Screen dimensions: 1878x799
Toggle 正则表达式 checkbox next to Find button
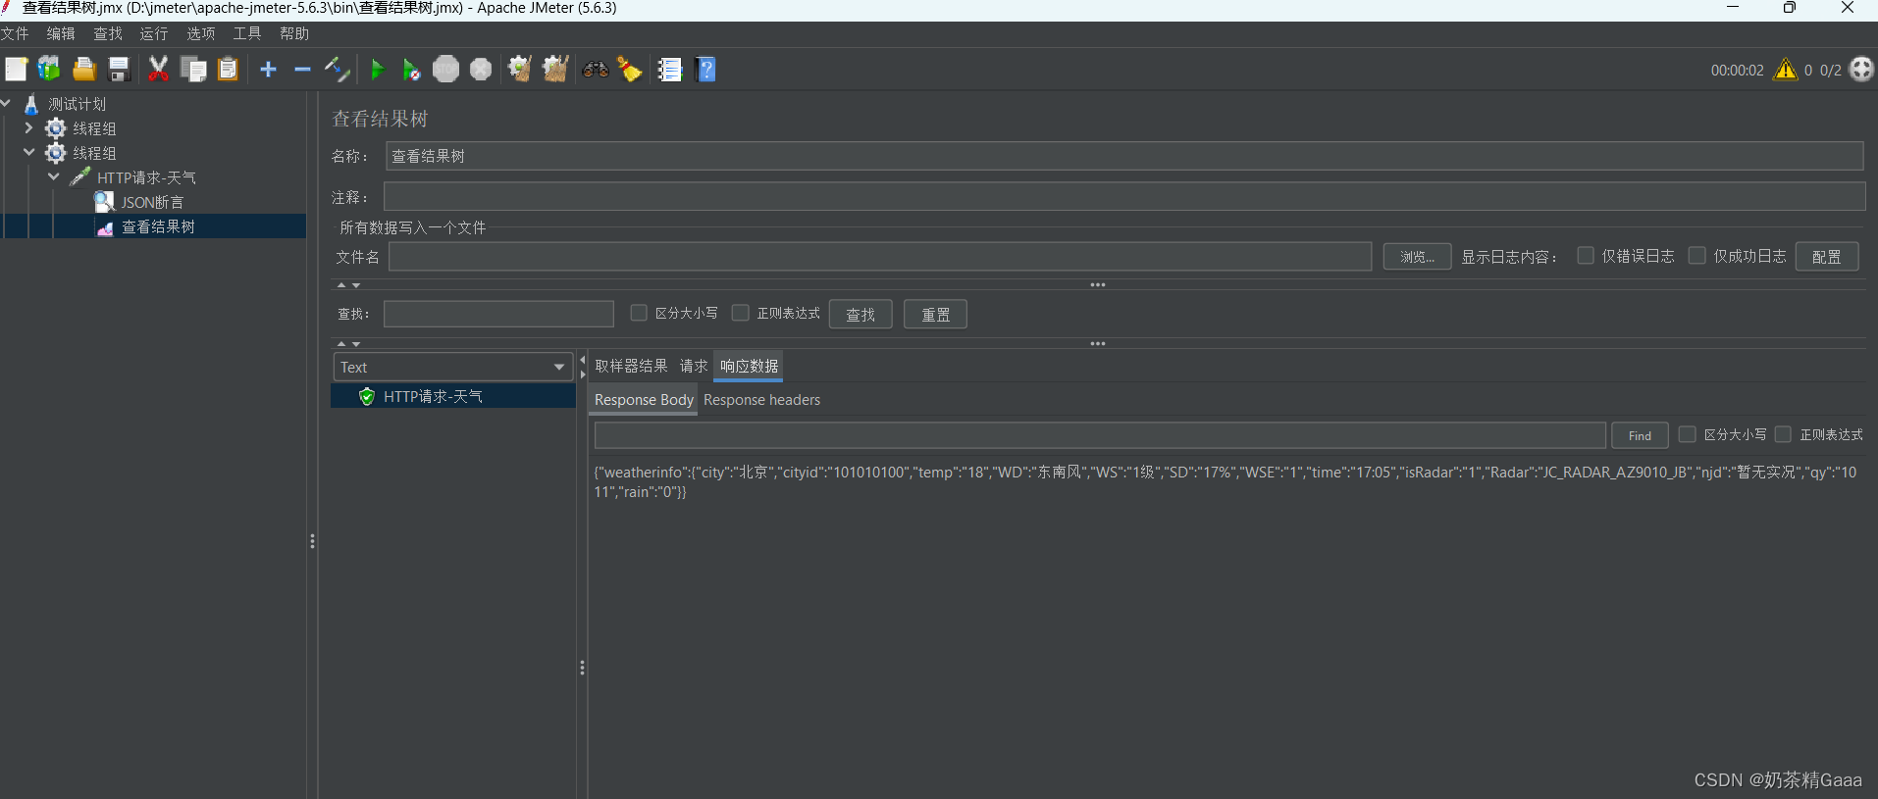tap(1784, 434)
